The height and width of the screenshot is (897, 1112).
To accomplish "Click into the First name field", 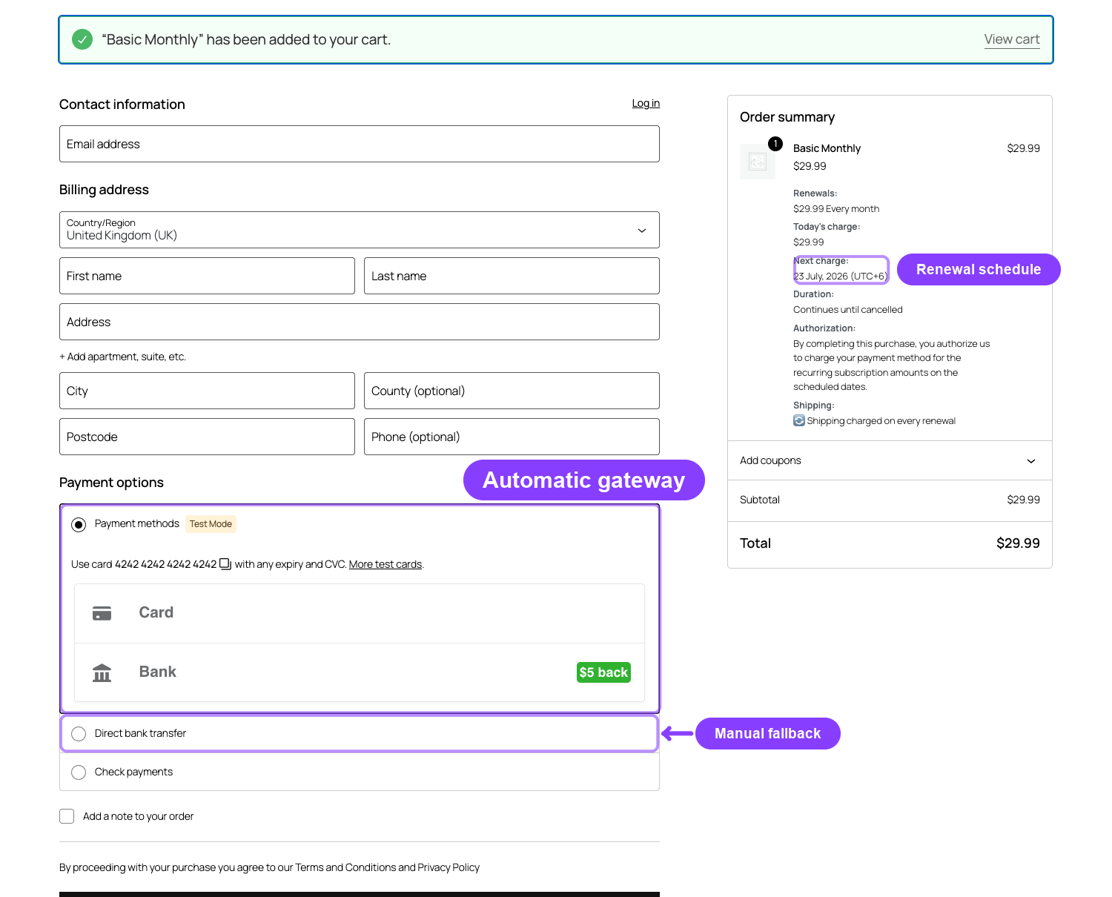I will coord(207,276).
